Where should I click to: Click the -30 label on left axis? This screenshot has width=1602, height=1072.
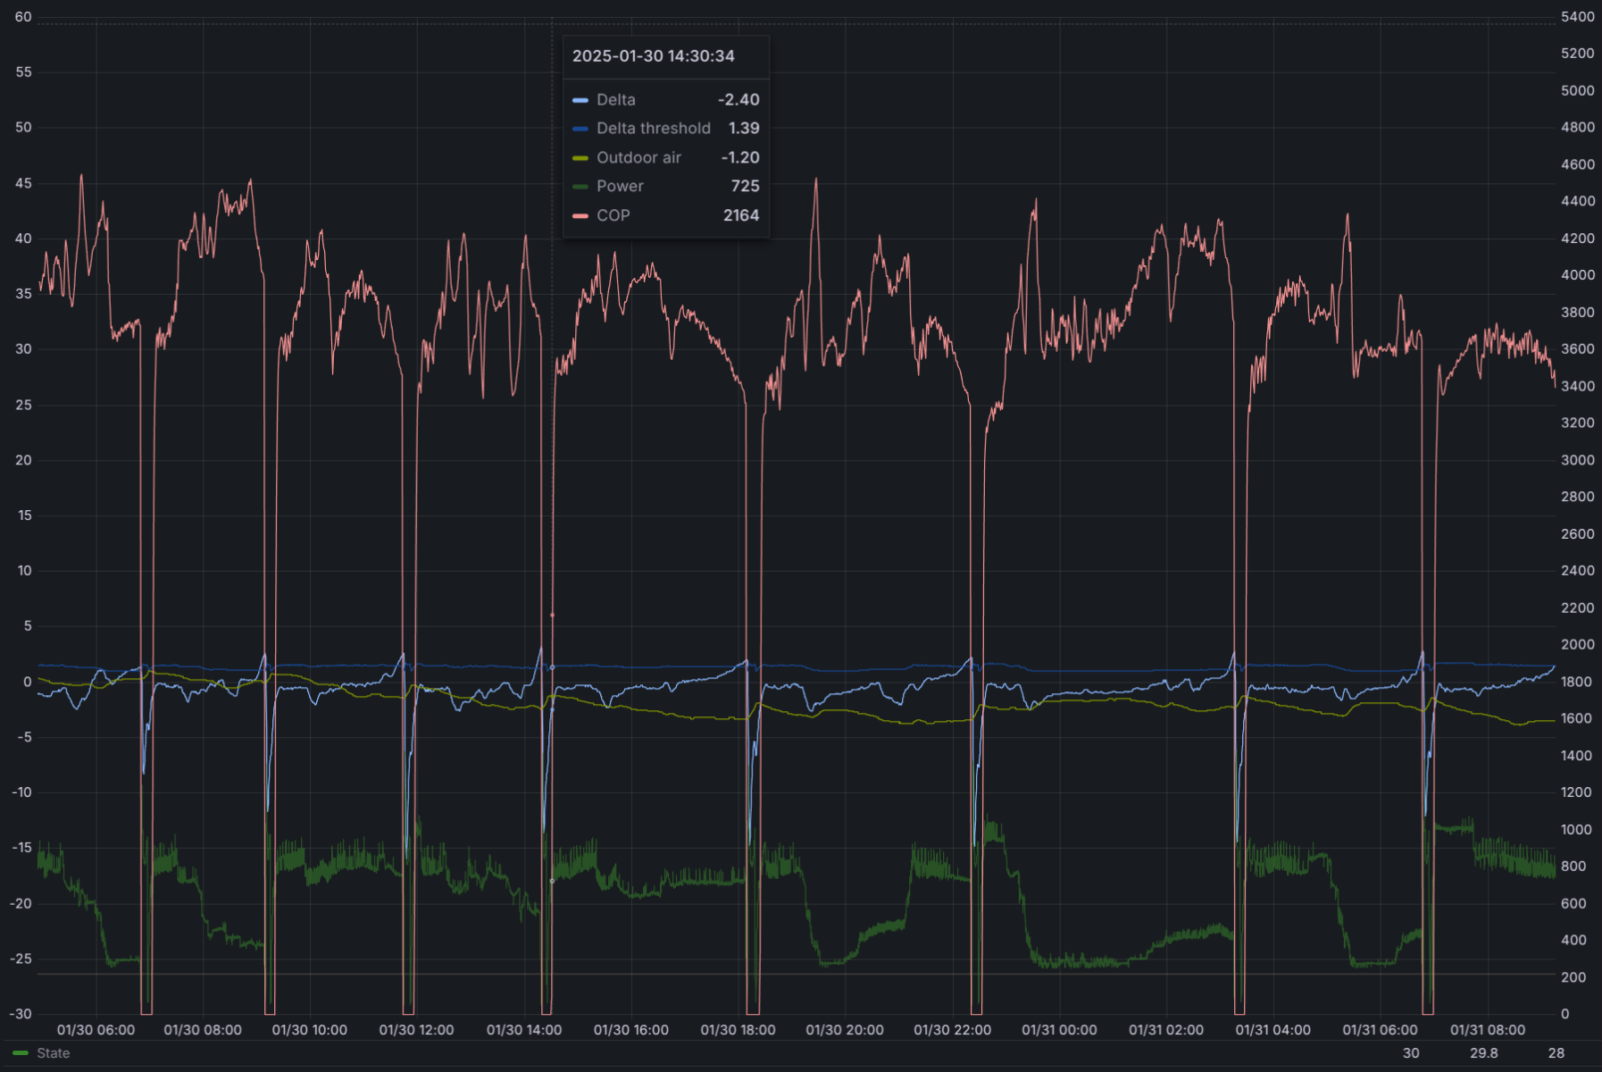pyautogui.click(x=21, y=1014)
